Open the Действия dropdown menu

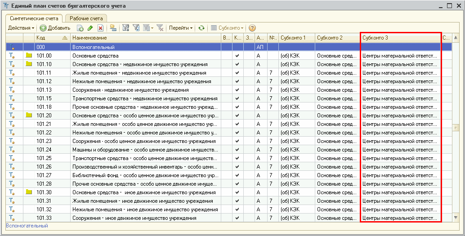coord(21,28)
